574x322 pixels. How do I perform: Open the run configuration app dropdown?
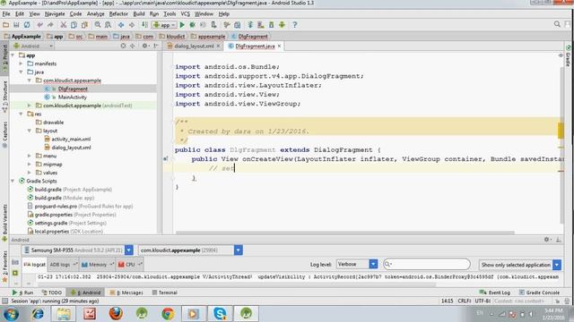tap(164, 25)
